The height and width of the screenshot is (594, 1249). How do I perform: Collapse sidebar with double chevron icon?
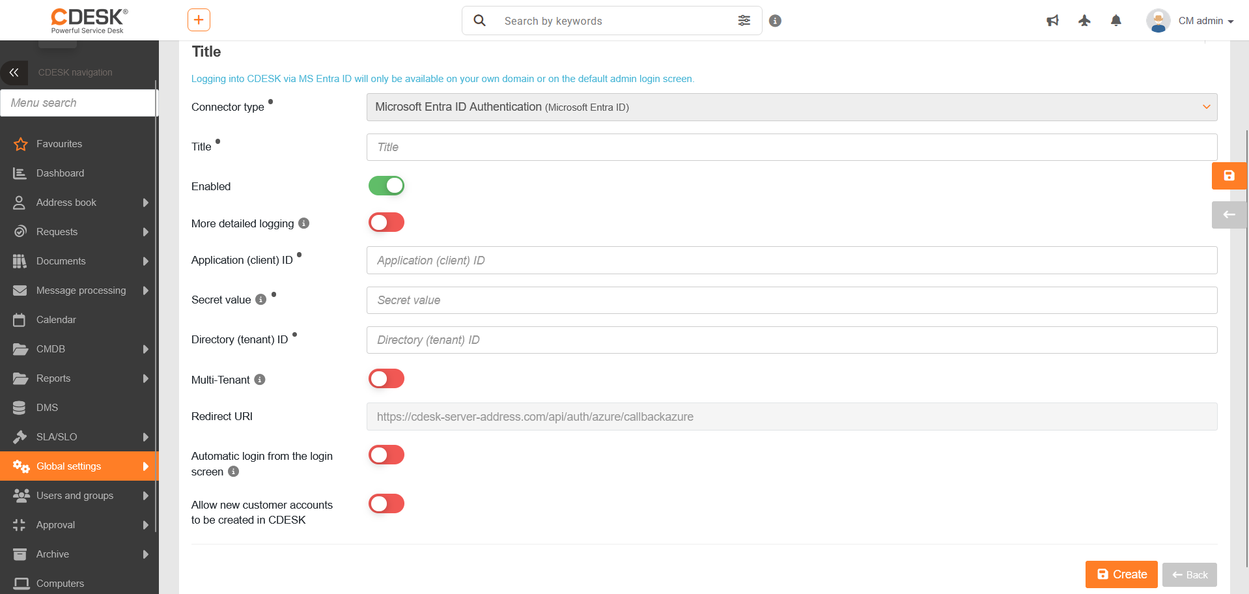pyautogui.click(x=14, y=72)
